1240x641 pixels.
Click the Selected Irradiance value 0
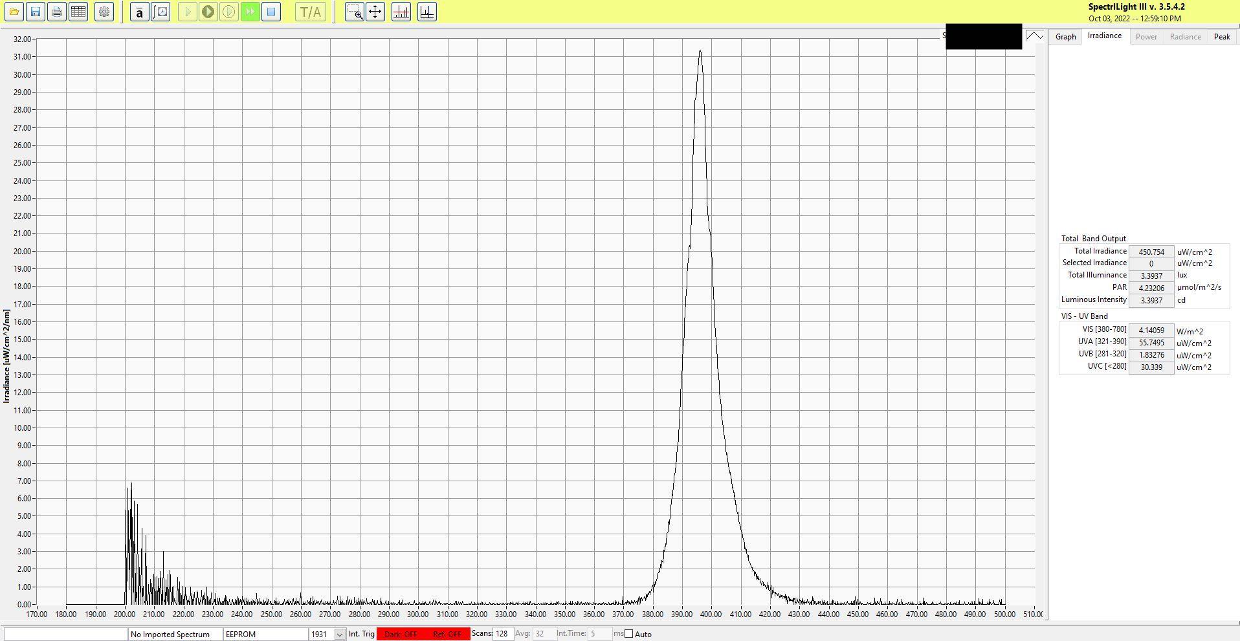[1151, 263]
